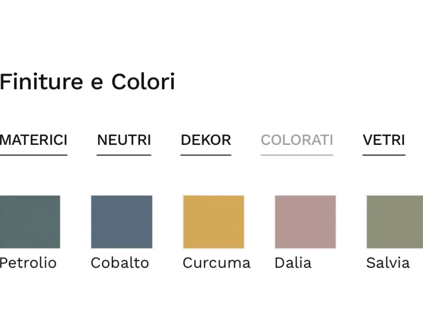Click the Curcuma color name label
The width and height of the screenshot is (423, 319).
217,263
